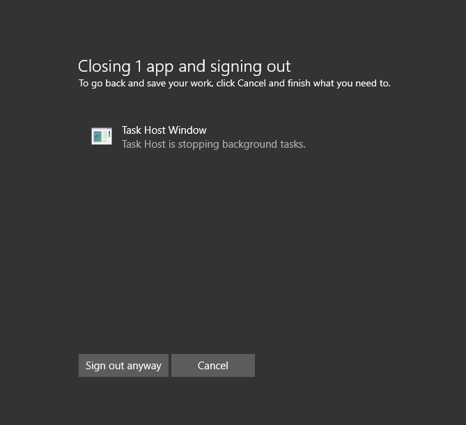Select the Task Host Window app name

pos(164,130)
